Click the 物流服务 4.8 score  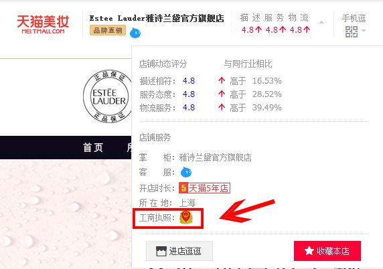click(189, 108)
